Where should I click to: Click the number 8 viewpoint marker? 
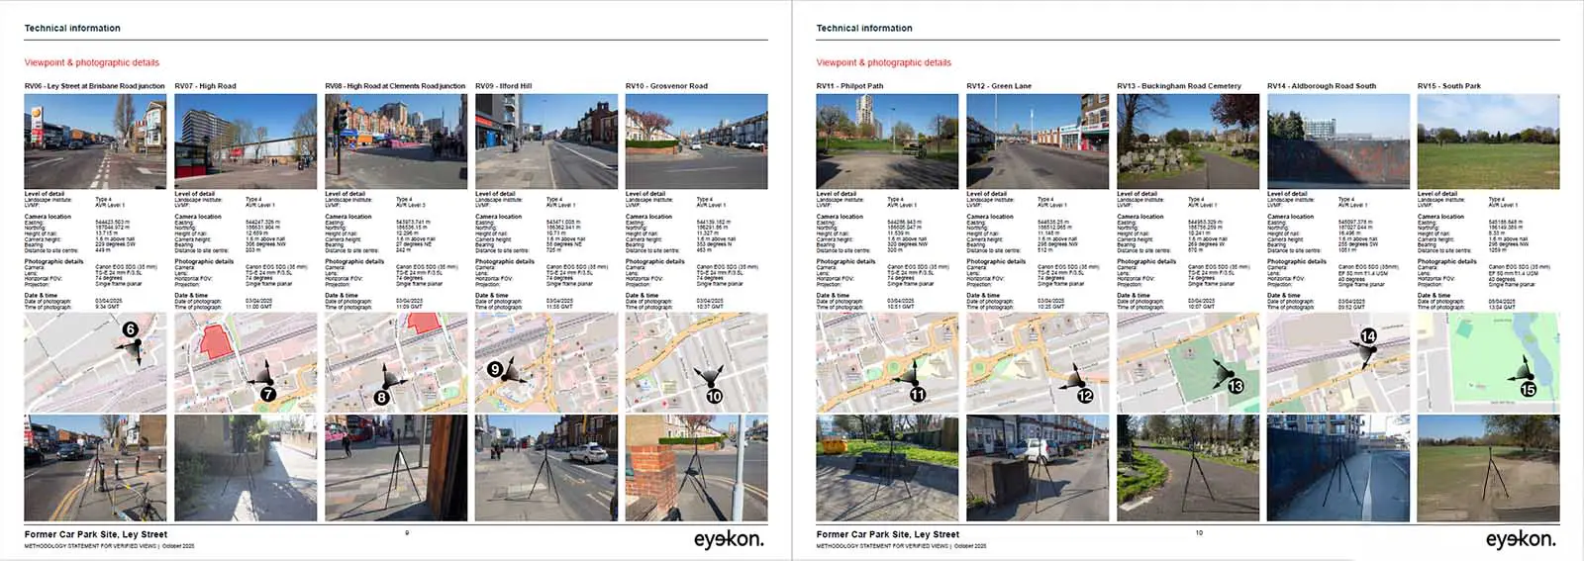pos(381,398)
